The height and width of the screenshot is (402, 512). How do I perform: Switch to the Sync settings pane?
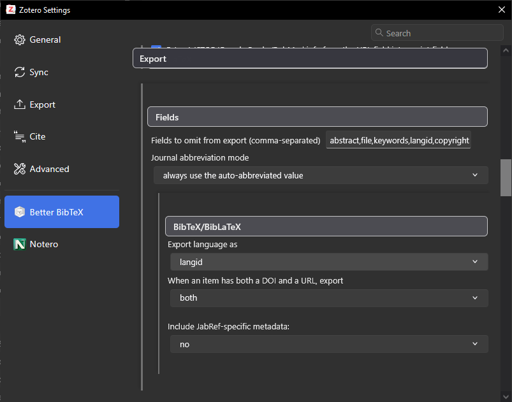pyautogui.click(x=62, y=72)
